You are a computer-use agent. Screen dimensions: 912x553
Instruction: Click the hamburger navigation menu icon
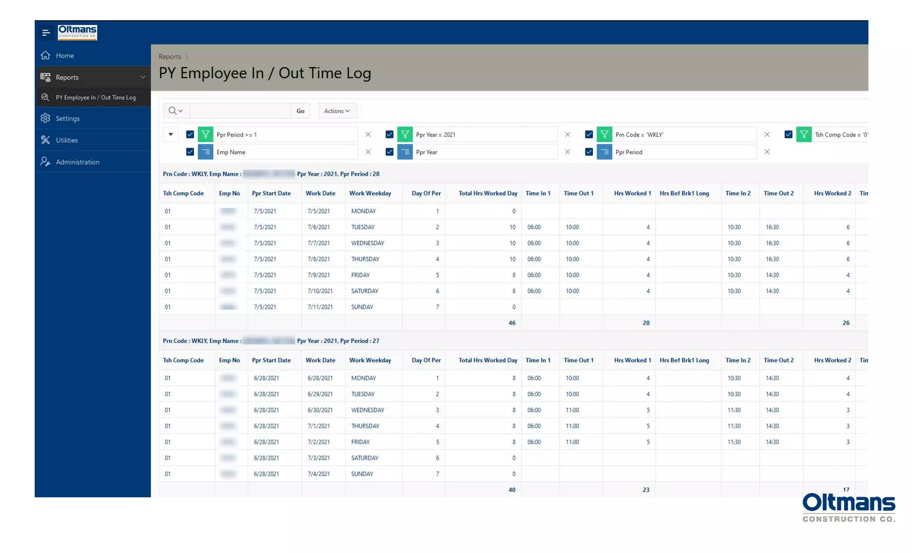point(45,32)
